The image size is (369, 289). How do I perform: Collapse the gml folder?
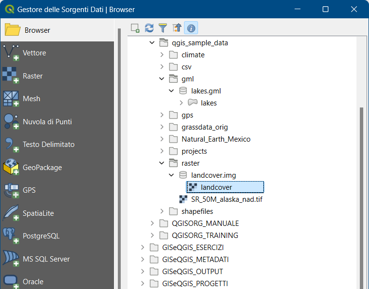pyautogui.click(x=162, y=79)
